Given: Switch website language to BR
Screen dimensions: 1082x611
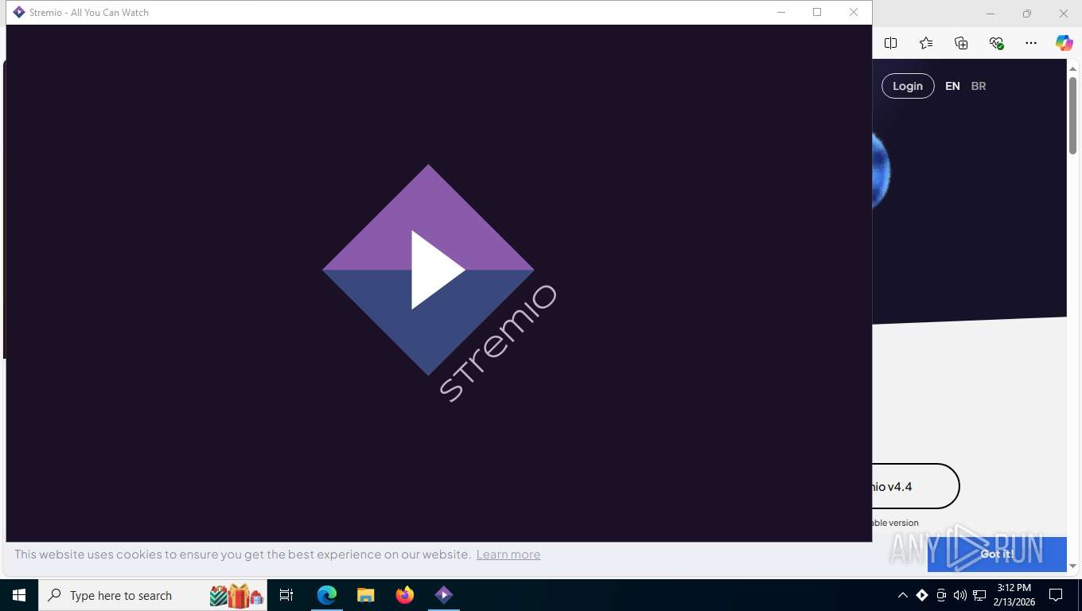Looking at the screenshot, I should (979, 86).
